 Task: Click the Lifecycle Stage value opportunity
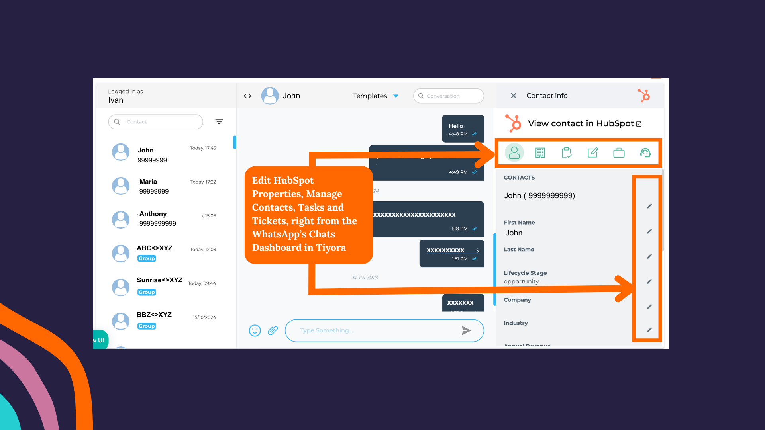coord(521,281)
